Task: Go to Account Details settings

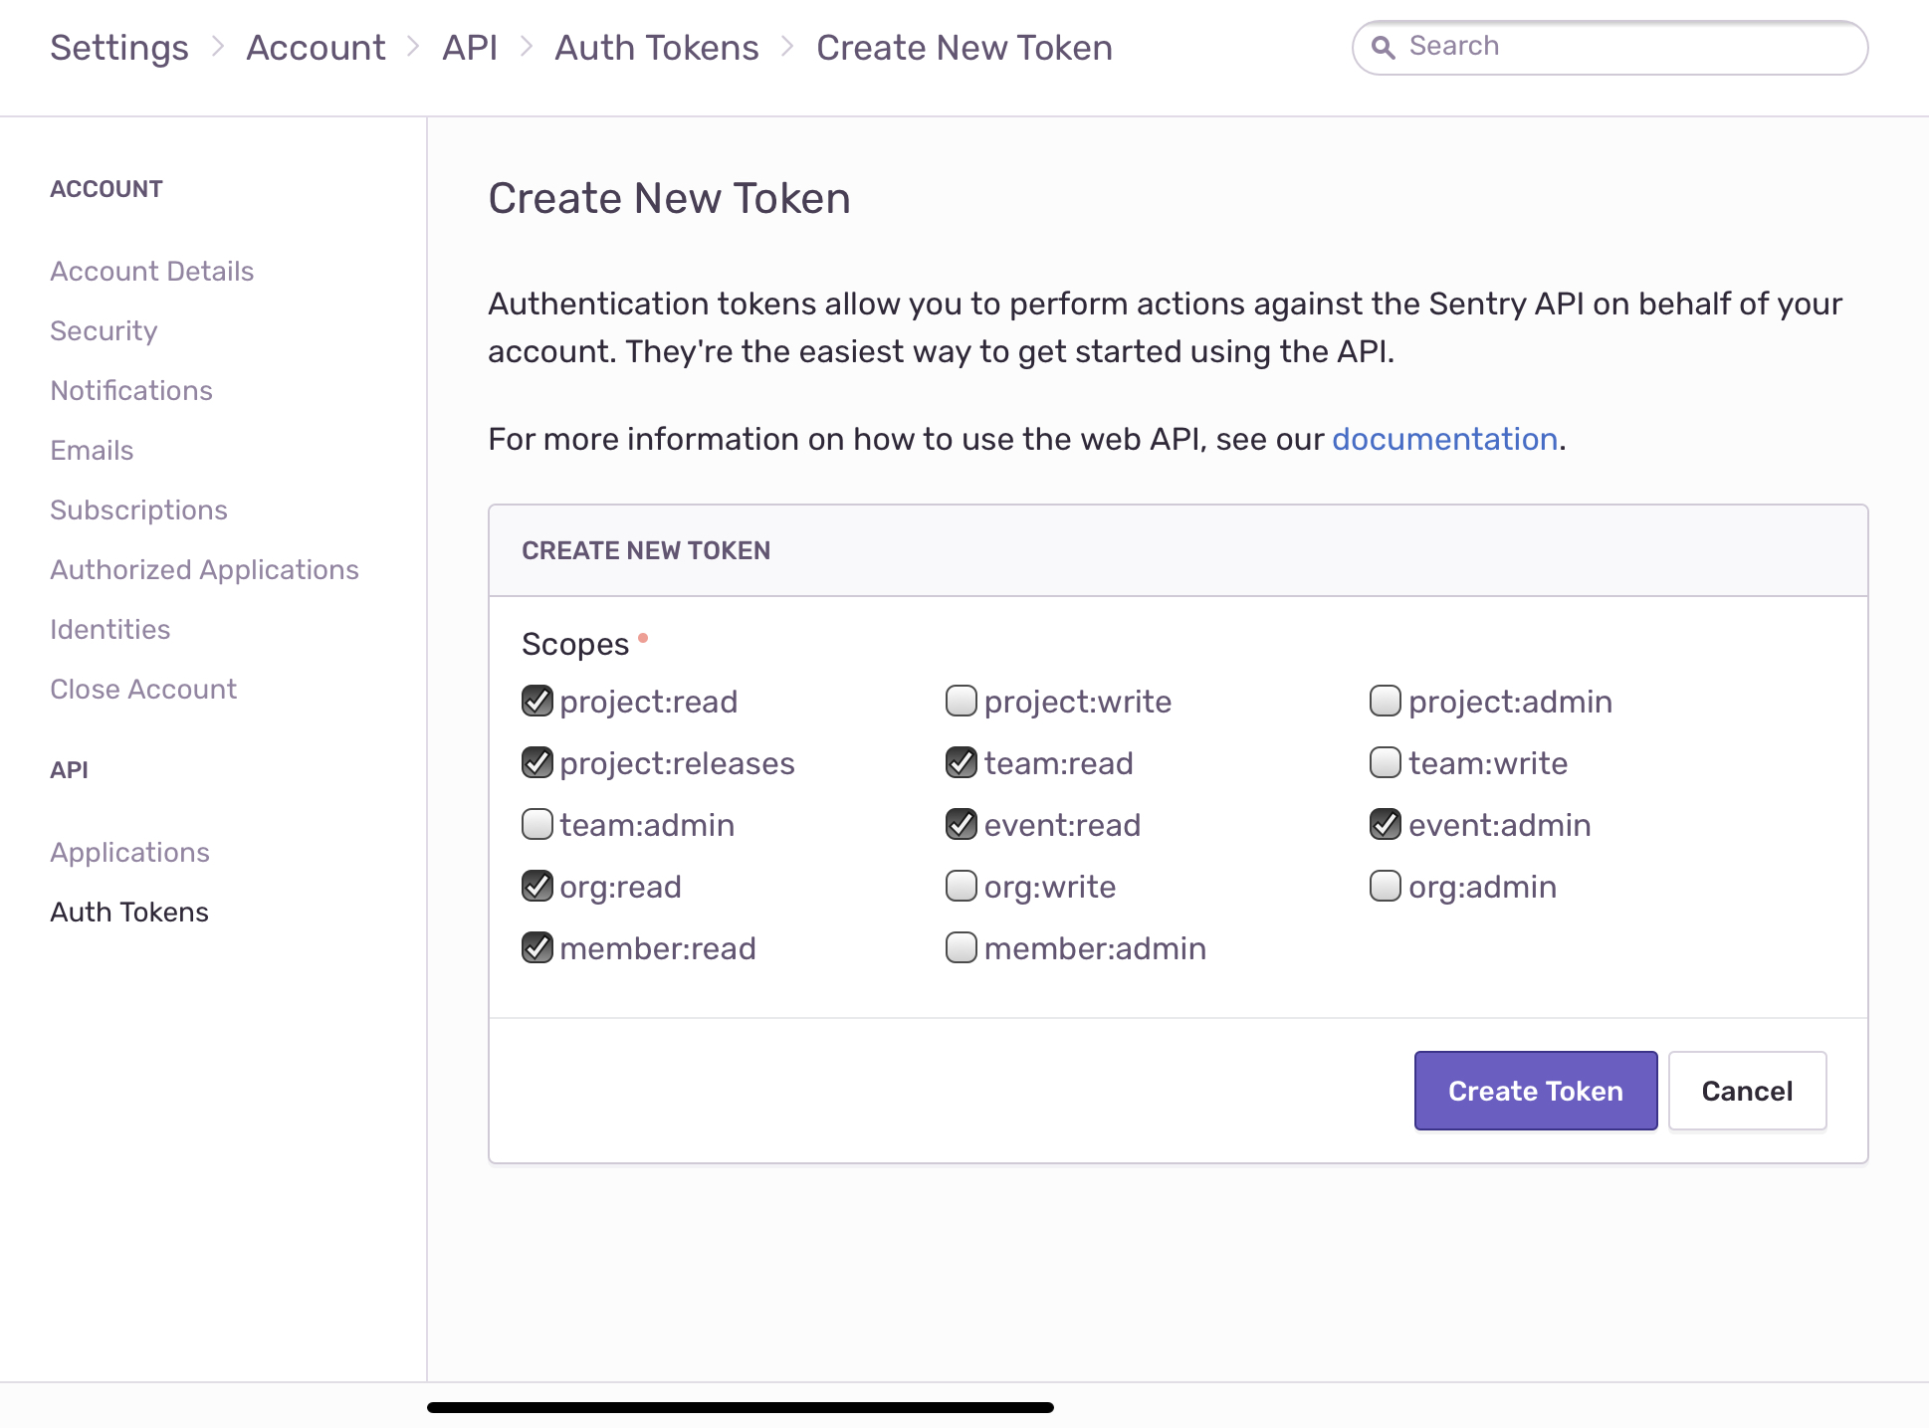Action: pos(151,271)
